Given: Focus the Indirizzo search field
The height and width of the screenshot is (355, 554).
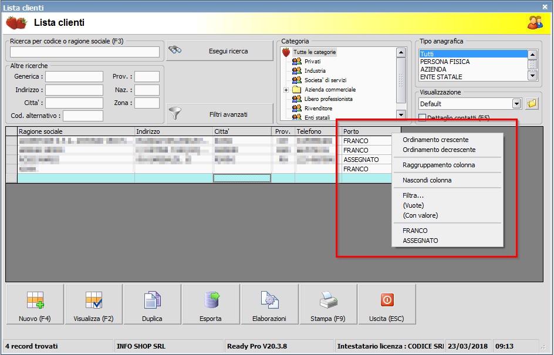Looking at the screenshot, I should point(74,90).
